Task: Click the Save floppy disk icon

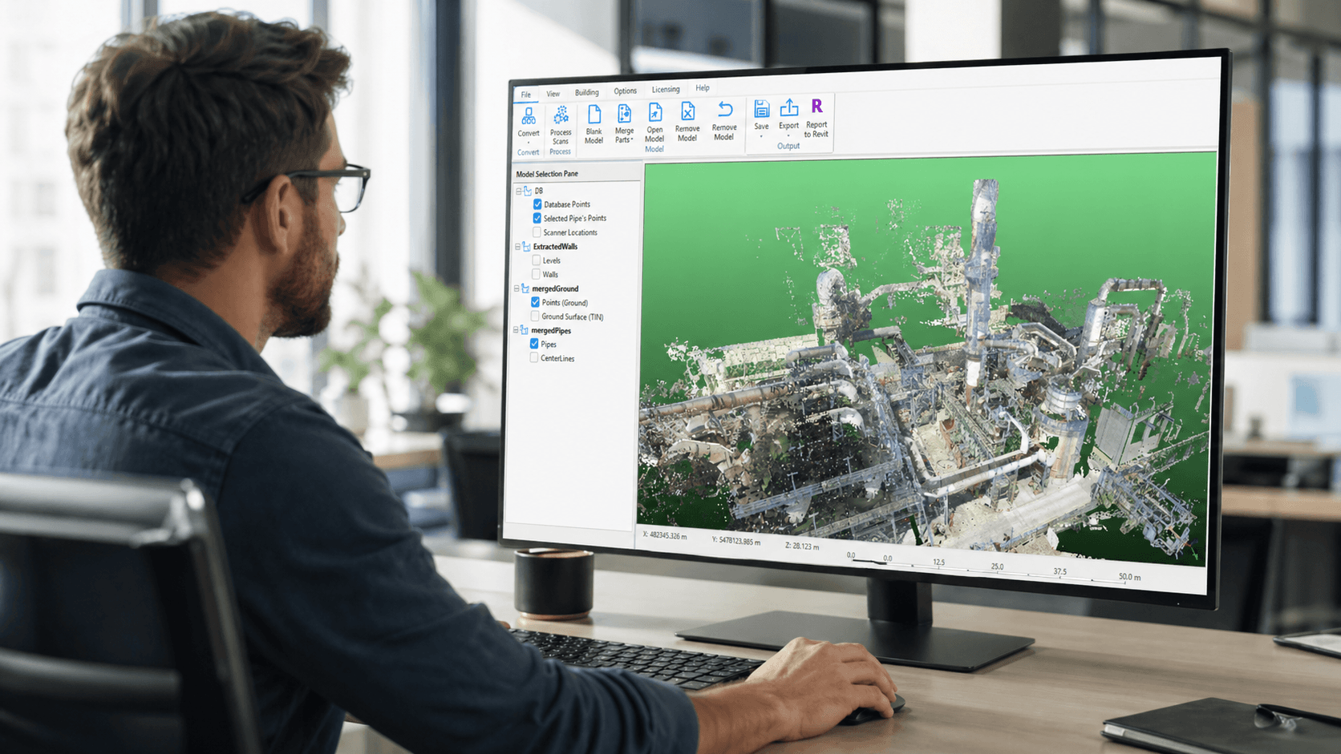Action: [x=762, y=109]
